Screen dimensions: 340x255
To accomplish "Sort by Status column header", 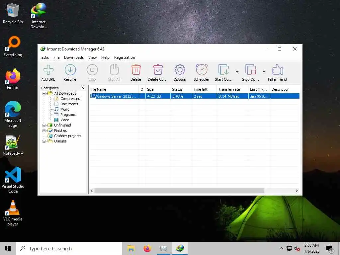I will 181,89.
